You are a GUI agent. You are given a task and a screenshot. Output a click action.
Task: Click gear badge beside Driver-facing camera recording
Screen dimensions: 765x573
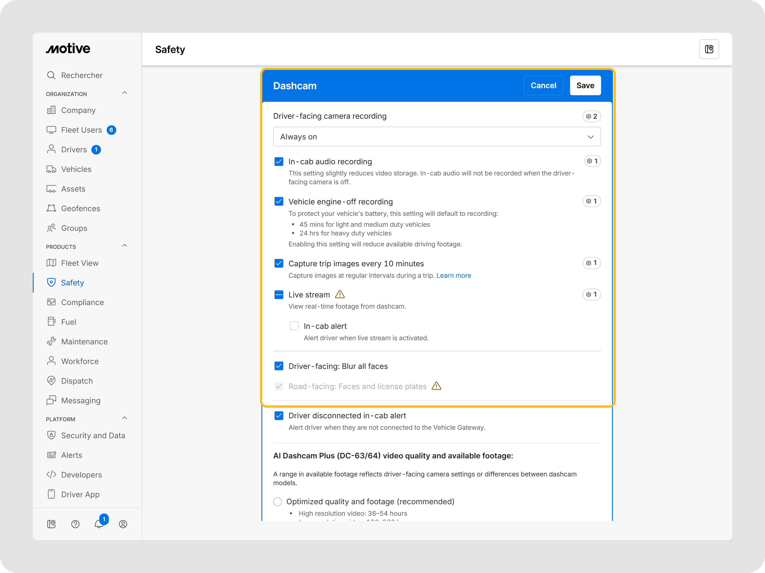coord(592,117)
